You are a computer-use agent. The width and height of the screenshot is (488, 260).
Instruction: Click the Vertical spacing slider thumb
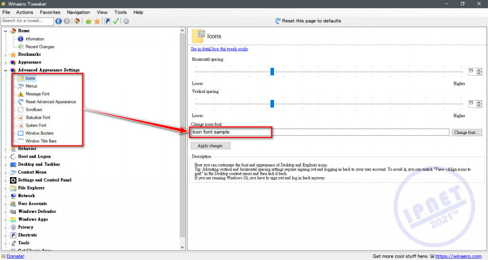pyautogui.click(x=272, y=103)
